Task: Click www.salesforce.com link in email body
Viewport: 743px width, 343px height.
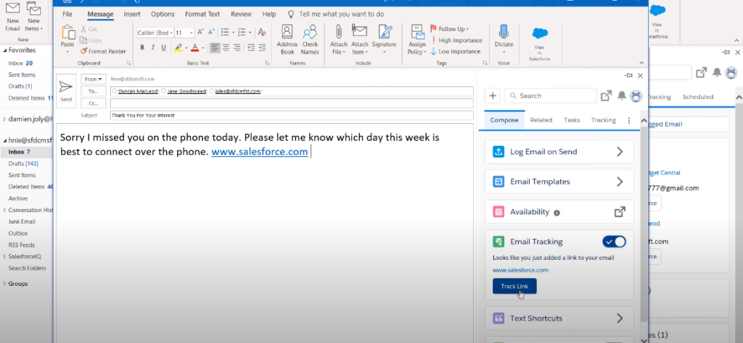Action: 259,152
